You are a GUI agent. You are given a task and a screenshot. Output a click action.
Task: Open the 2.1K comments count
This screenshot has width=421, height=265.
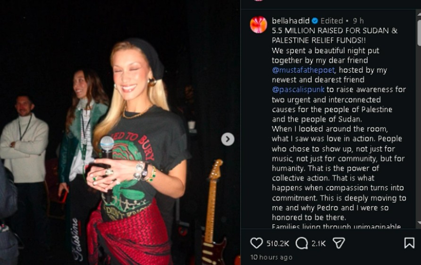coord(319,244)
